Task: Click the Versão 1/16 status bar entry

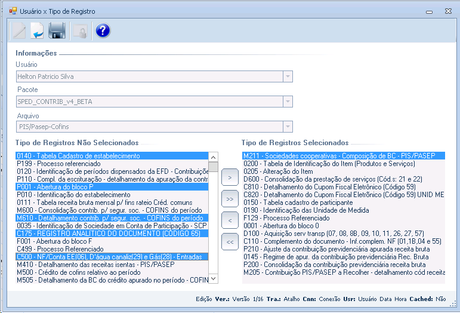Action: [x=248, y=299]
